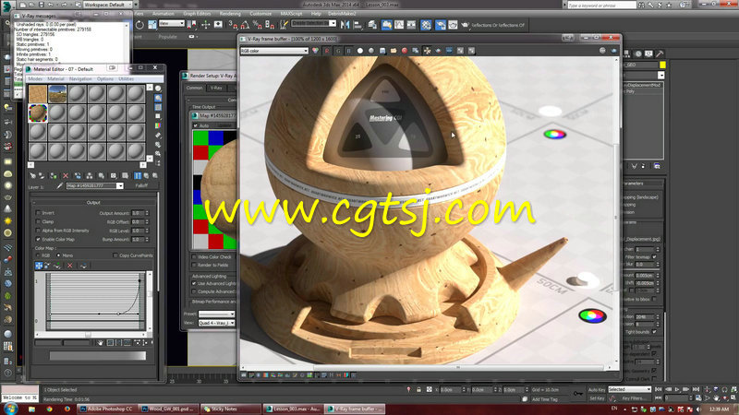Open the Preset dropdown in Render Setup
This screenshot has height=415, width=739.
point(216,314)
